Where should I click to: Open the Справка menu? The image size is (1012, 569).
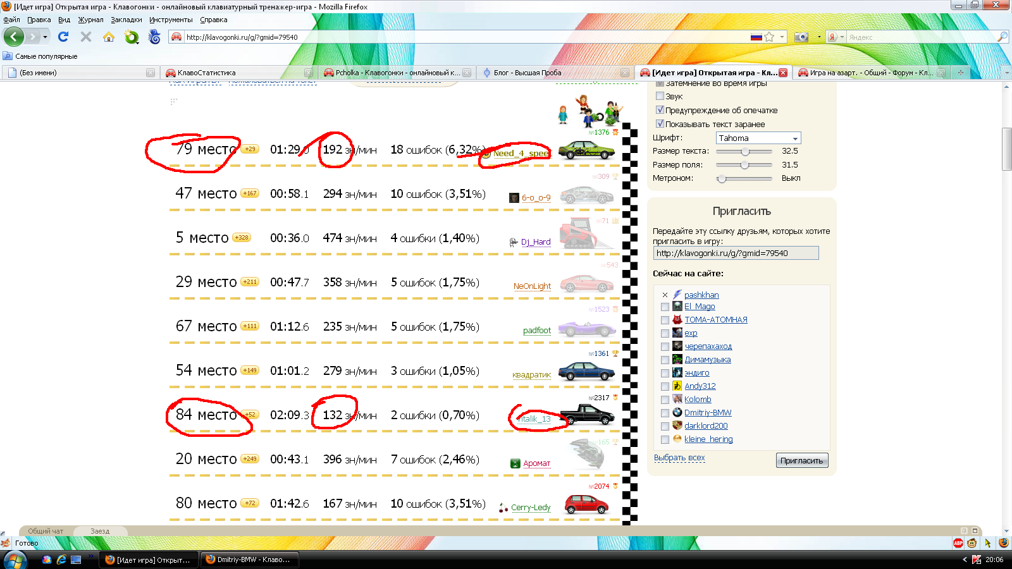tap(213, 20)
